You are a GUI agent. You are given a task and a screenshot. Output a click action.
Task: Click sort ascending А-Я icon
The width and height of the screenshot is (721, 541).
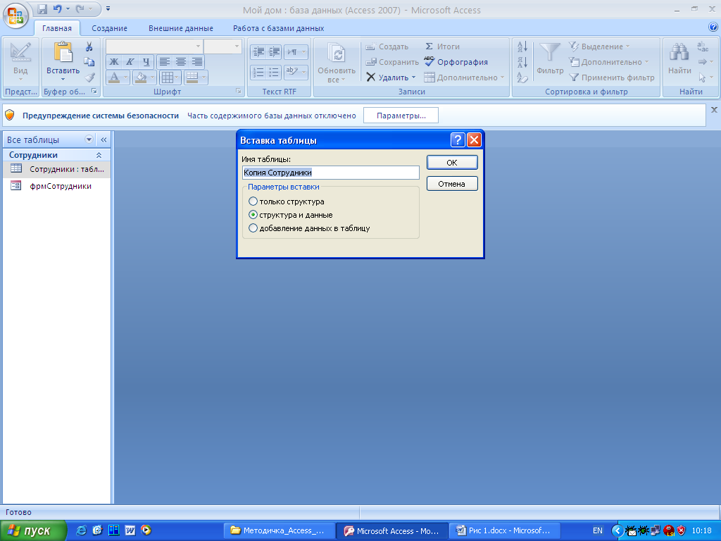pyautogui.click(x=522, y=46)
